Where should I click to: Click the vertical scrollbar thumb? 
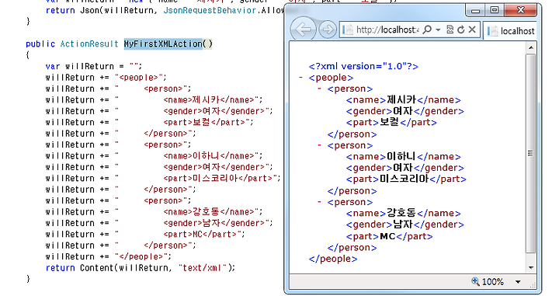(x=531, y=153)
